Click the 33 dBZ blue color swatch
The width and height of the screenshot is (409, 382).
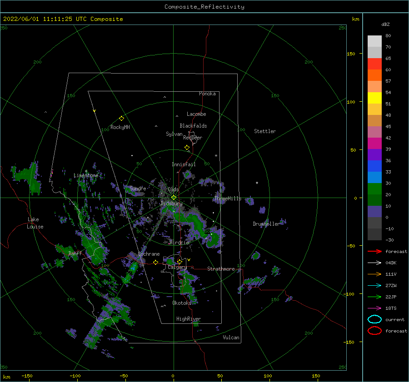pyautogui.click(x=374, y=177)
